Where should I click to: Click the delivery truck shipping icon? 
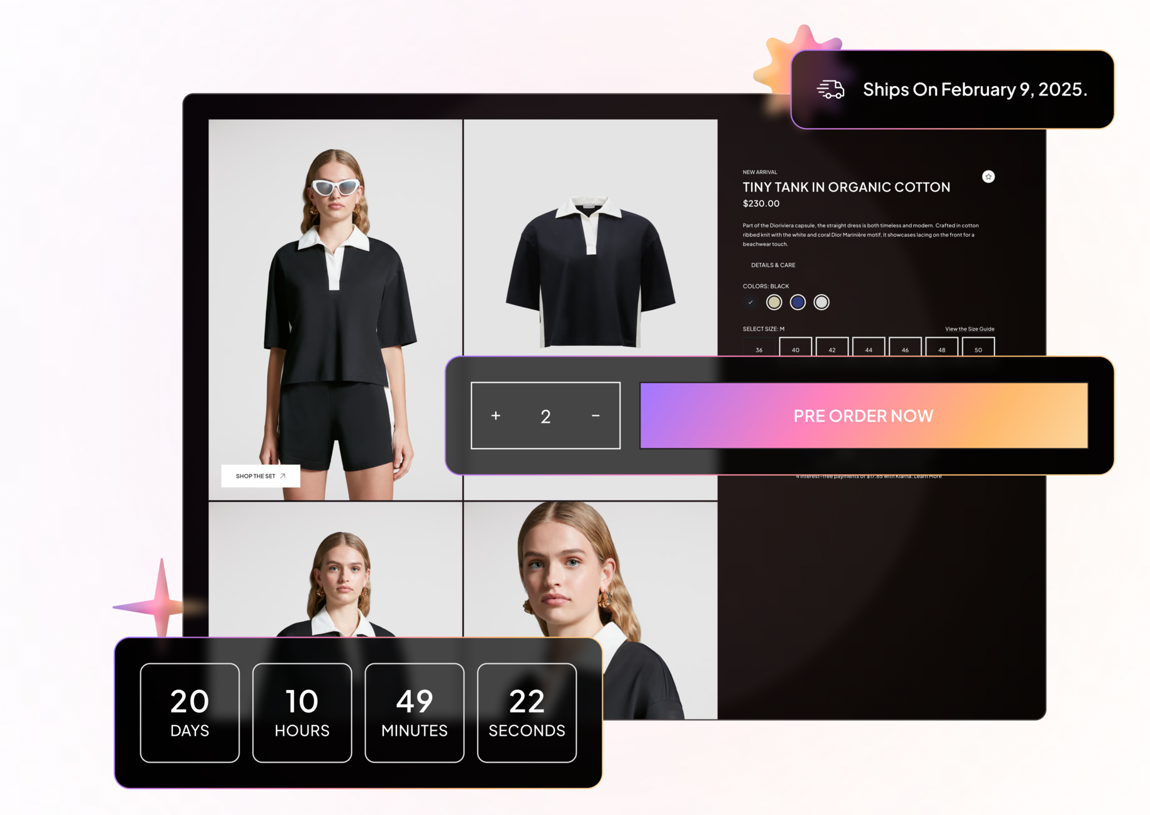click(x=830, y=89)
